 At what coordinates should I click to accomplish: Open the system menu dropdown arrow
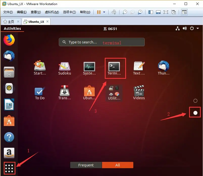pyautogui.click(x=197, y=28)
